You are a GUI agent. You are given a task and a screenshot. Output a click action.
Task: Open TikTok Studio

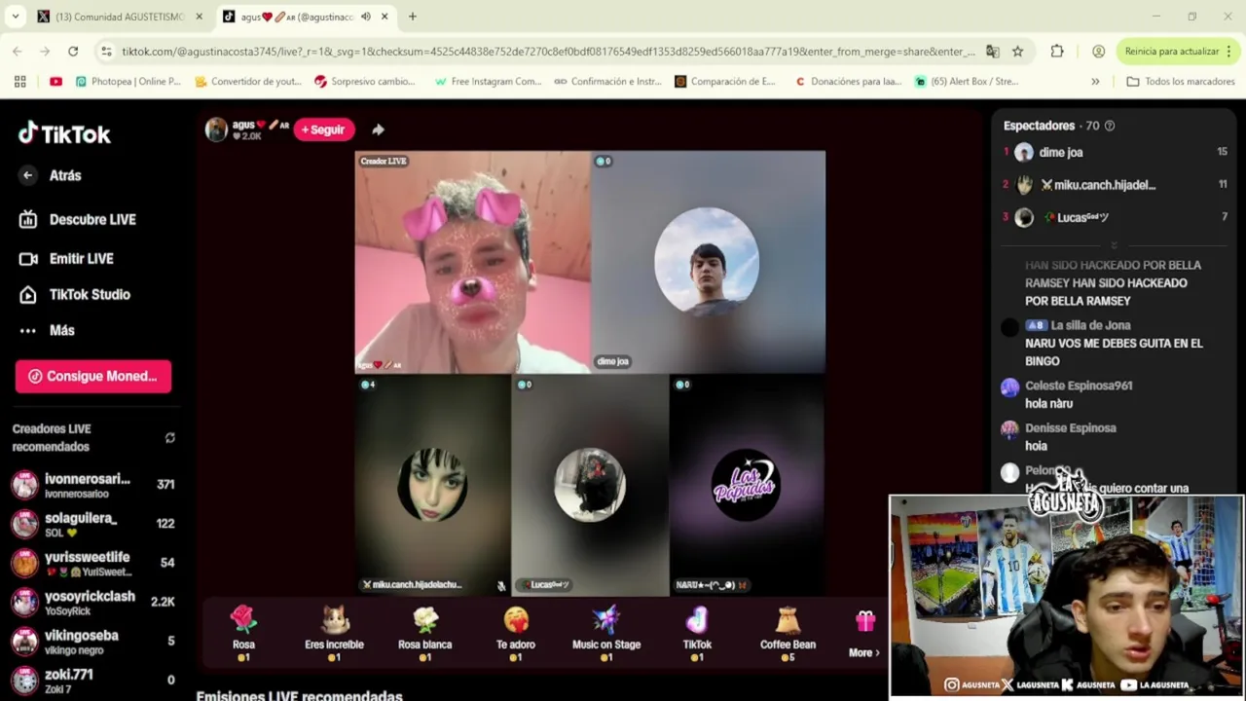pyautogui.click(x=76, y=294)
